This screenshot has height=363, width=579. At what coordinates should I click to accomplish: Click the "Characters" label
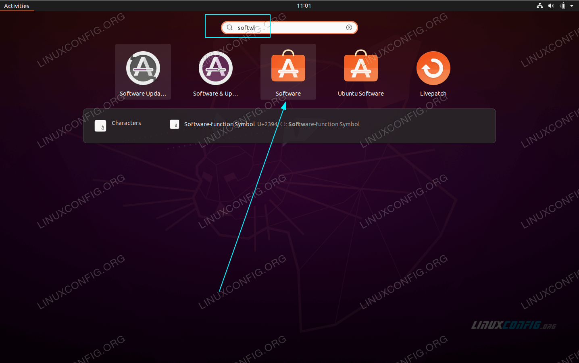pyautogui.click(x=126, y=123)
